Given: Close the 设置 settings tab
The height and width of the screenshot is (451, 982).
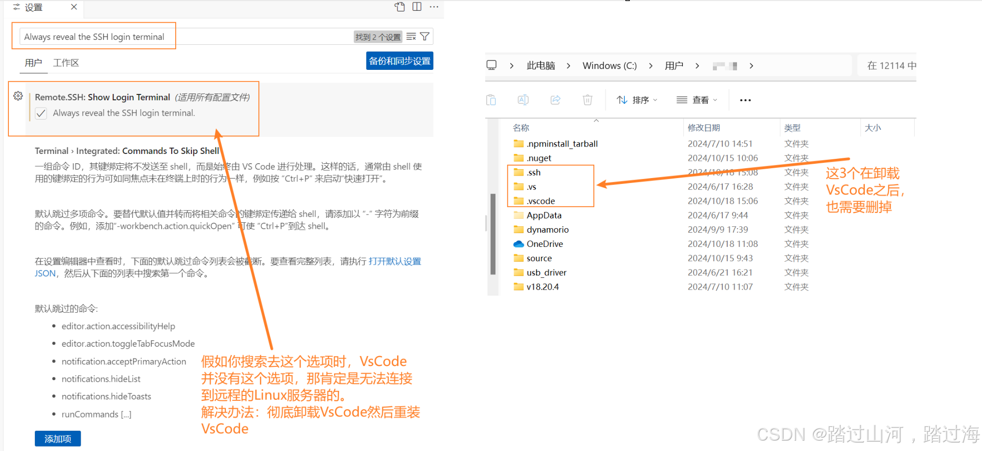Looking at the screenshot, I should [x=74, y=7].
